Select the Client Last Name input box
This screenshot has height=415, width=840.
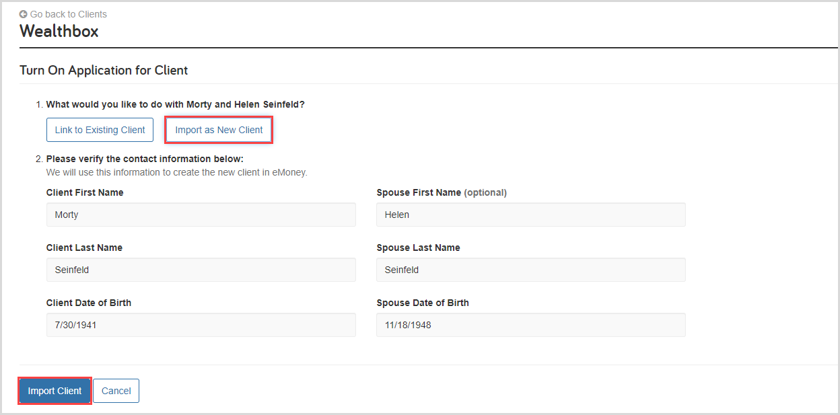[201, 270]
